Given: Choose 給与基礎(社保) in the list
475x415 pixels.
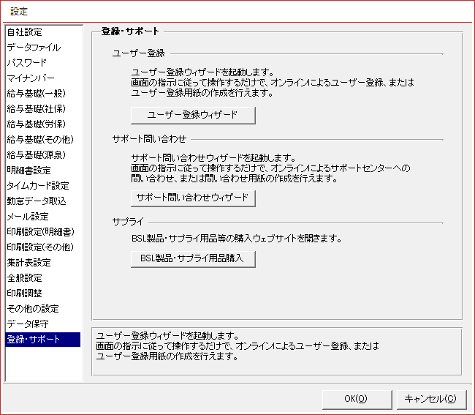Looking at the screenshot, I should click(x=35, y=109).
